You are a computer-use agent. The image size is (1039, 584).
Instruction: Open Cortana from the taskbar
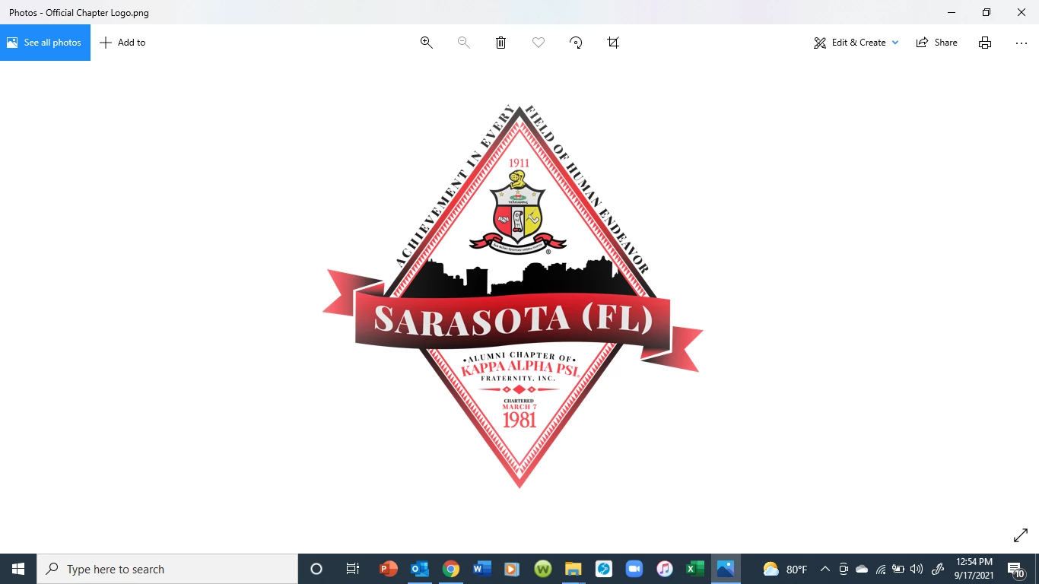pyautogui.click(x=316, y=569)
